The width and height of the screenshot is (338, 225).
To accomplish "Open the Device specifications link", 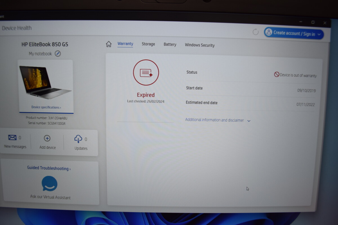I will [x=46, y=107].
